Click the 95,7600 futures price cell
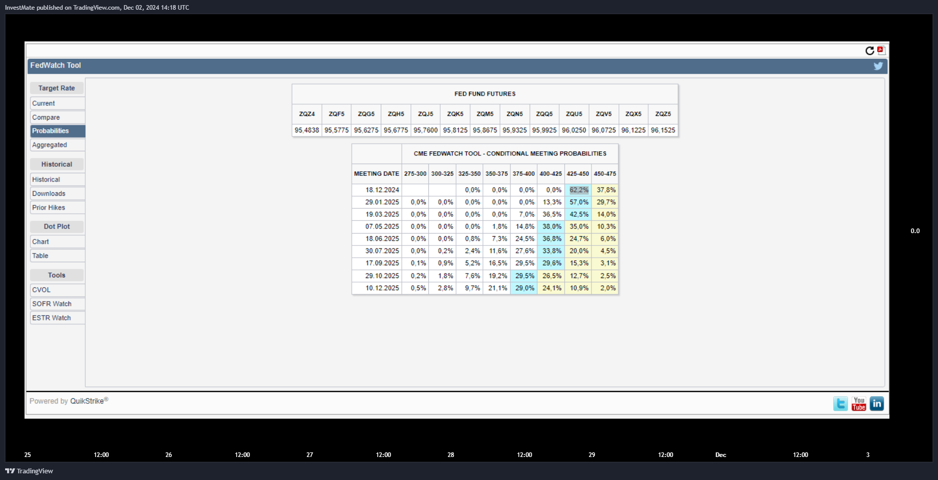The width and height of the screenshot is (938, 480). click(425, 130)
